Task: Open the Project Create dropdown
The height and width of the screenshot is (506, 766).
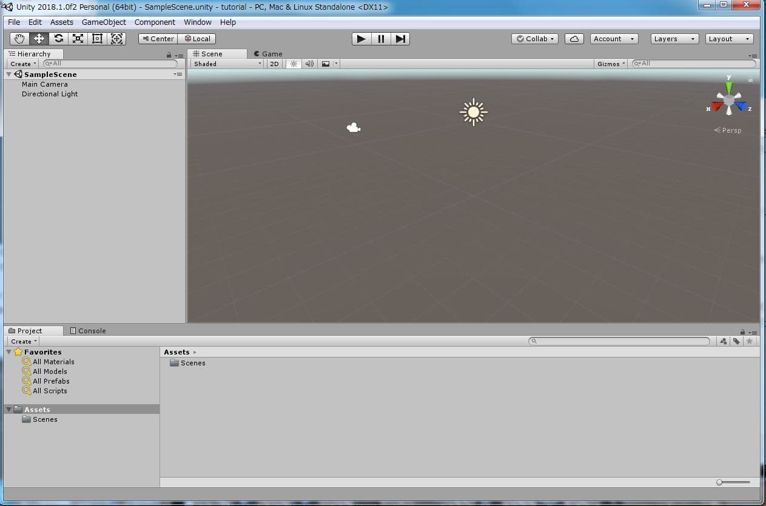Action: click(x=24, y=341)
